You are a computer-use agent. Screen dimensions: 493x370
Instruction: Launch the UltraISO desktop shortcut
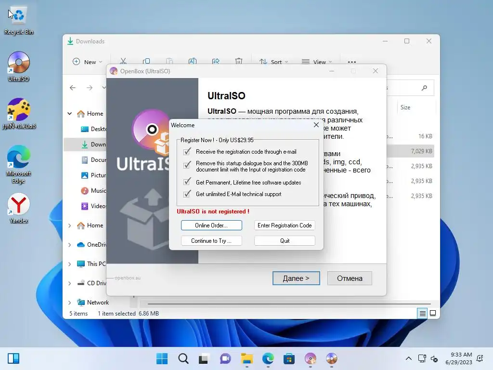(x=19, y=66)
